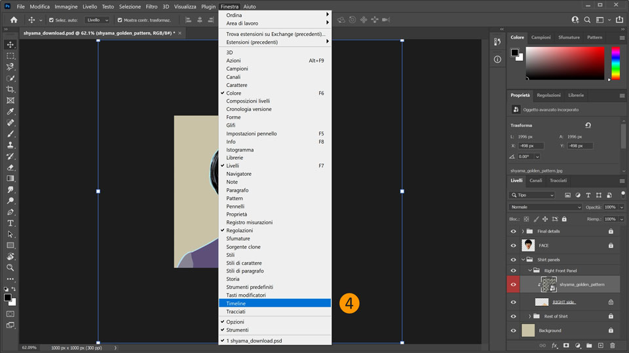Screen dimensions: 629x353
Task: Close the shyama_download.psd document tab
Action: (x=180, y=33)
